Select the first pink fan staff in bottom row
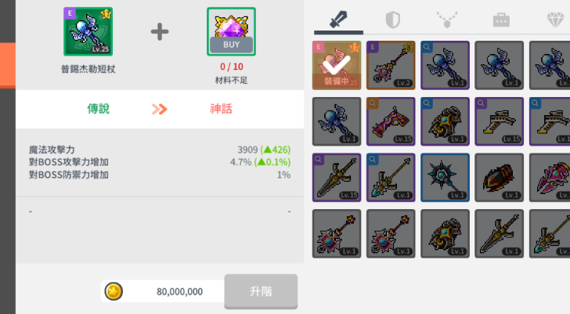The image size is (570, 314). [337, 233]
